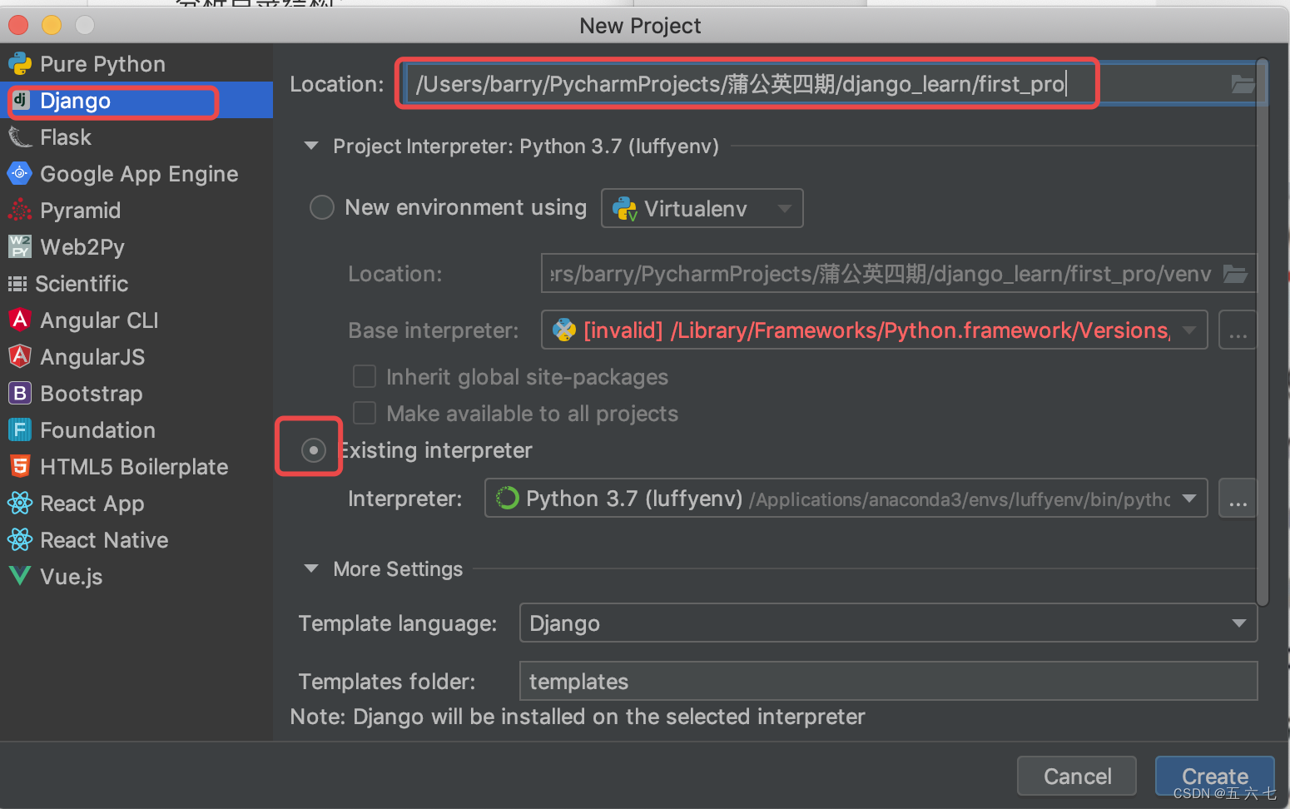Click the Flask horn icon

click(x=20, y=136)
